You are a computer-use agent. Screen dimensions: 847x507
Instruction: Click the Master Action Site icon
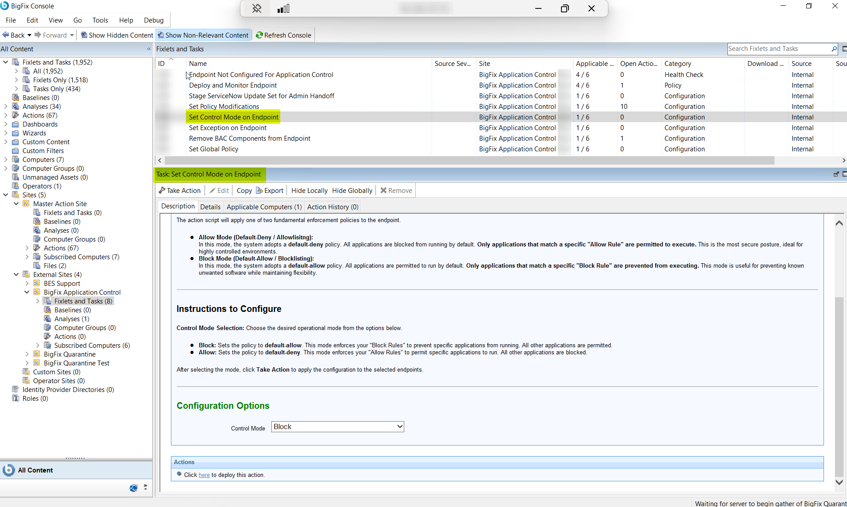[x=26, y=204]
